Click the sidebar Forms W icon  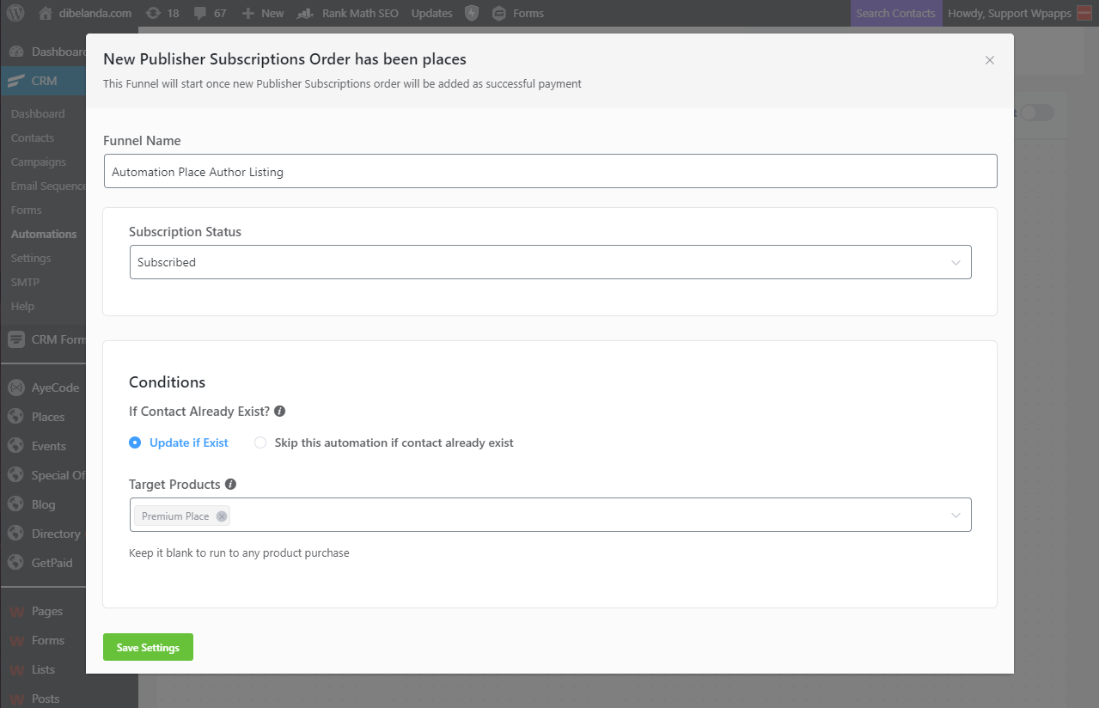(x=15, y=641)
